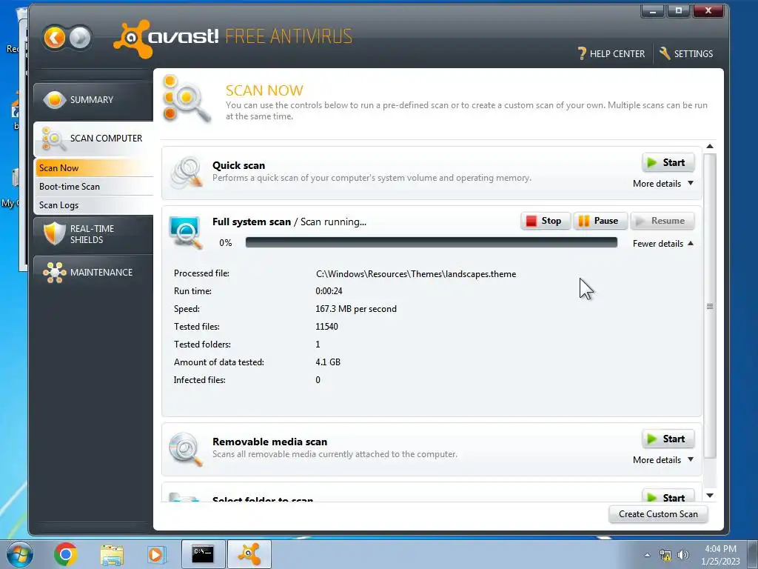Click the scan list scrollbar down arrow
The height and width of the screenshot is (569, 758).
[x=710, y=496]
